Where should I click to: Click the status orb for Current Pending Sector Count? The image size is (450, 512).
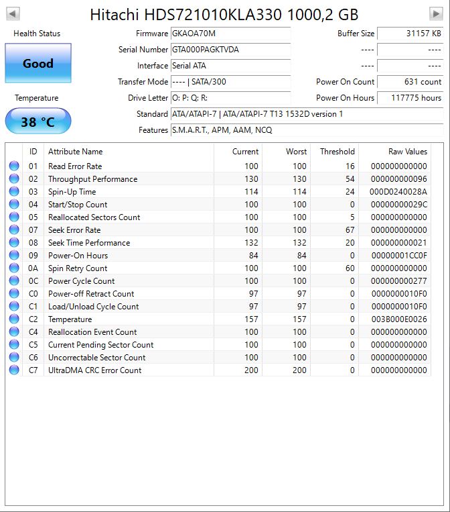pos(14,344)
